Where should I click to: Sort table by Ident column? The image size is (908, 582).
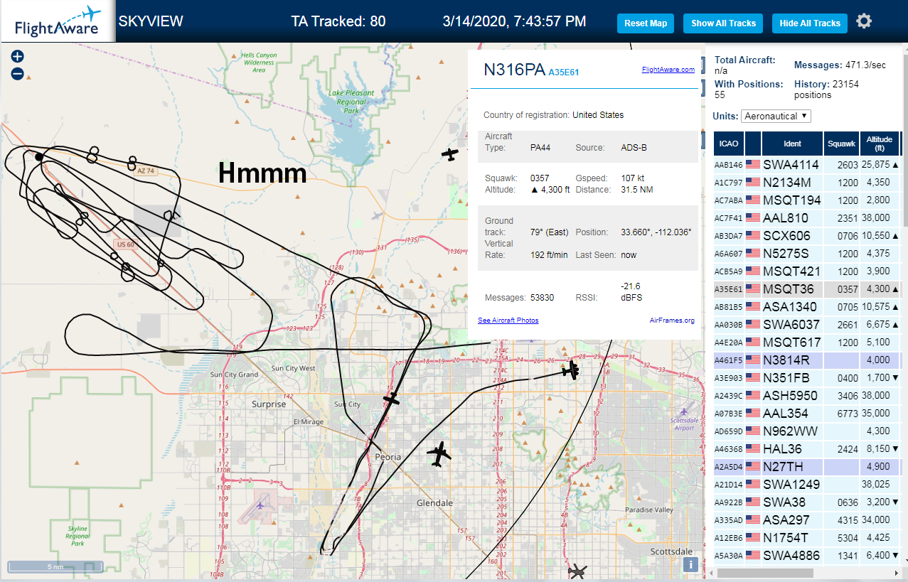(792, 144)
